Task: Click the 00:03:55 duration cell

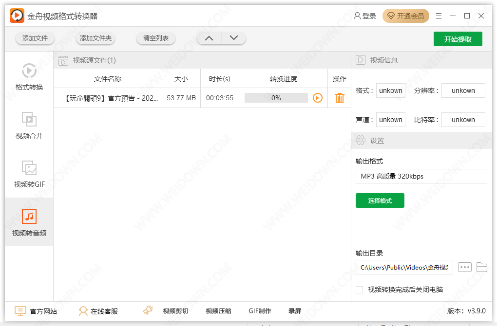Action: [x=220, y=98]
